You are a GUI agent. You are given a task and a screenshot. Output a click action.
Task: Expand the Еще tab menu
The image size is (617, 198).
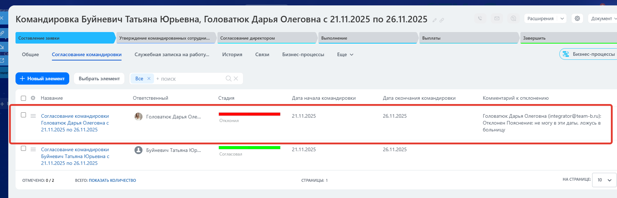[x=345, y=54]
